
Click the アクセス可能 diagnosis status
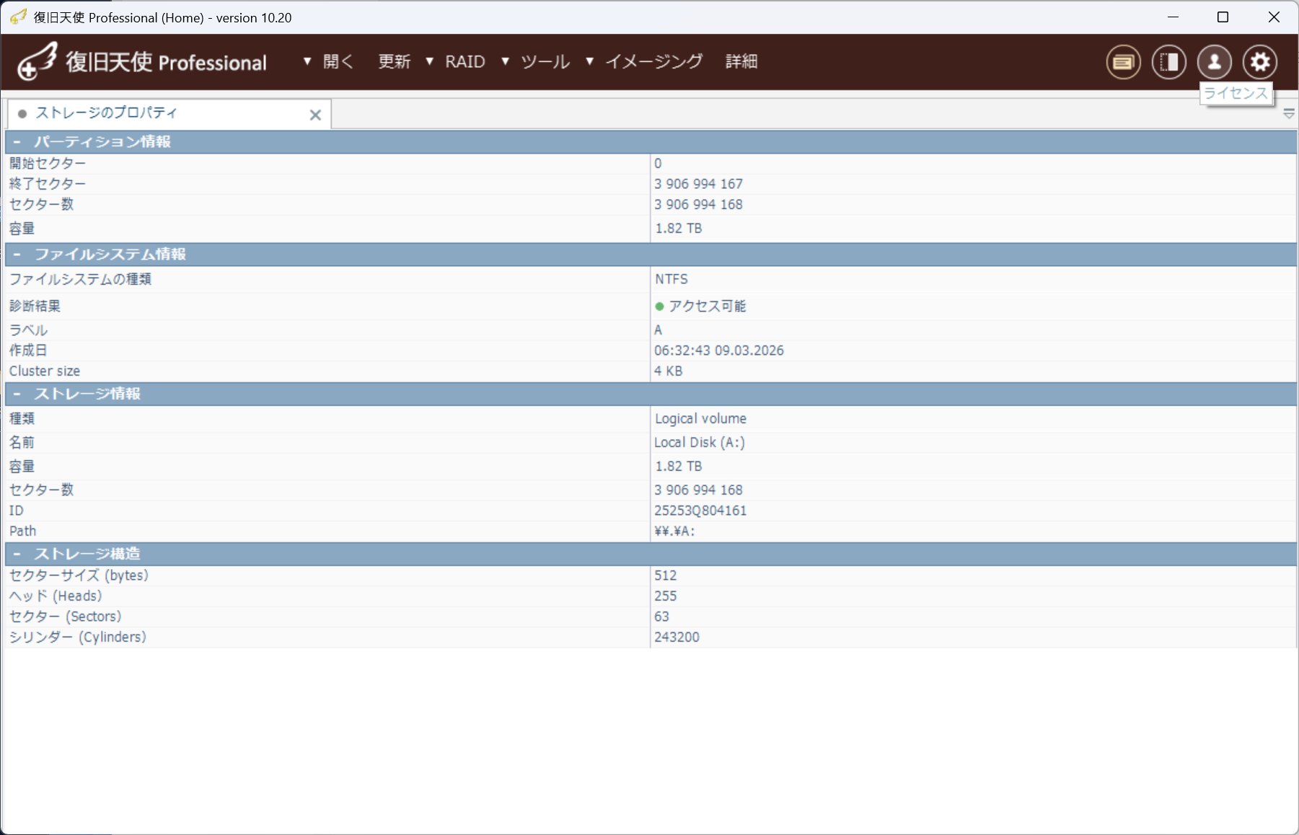coord(700,306)
